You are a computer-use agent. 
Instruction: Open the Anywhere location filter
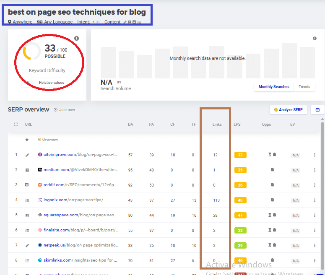(x=20, y=22)
